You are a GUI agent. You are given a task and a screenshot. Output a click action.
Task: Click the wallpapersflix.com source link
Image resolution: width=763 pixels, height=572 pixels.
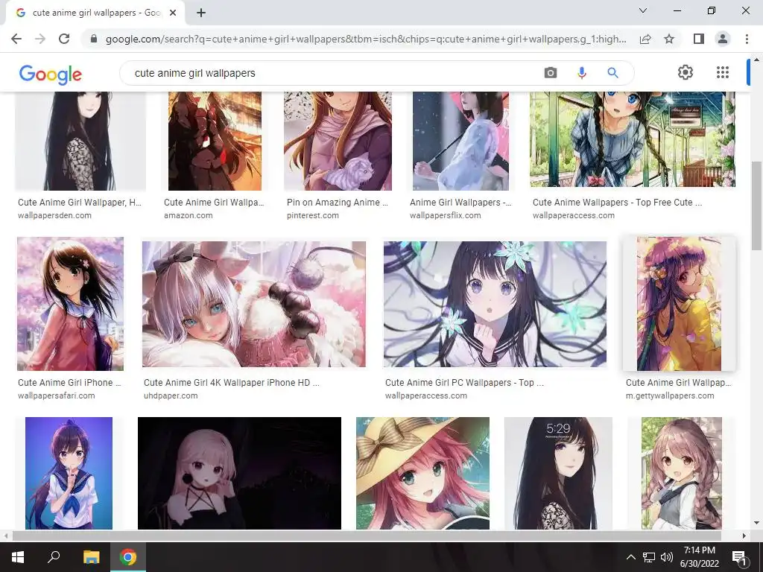[446, 215]
